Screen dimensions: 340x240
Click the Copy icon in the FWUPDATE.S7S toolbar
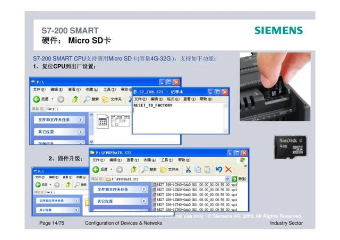click(198, 169)
